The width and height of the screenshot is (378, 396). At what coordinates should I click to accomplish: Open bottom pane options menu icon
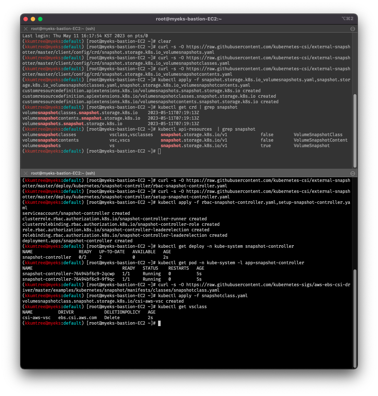pyautogui.click(x=352, y=173)
